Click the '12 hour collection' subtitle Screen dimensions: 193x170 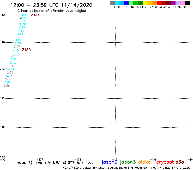[x=51, y=11]
